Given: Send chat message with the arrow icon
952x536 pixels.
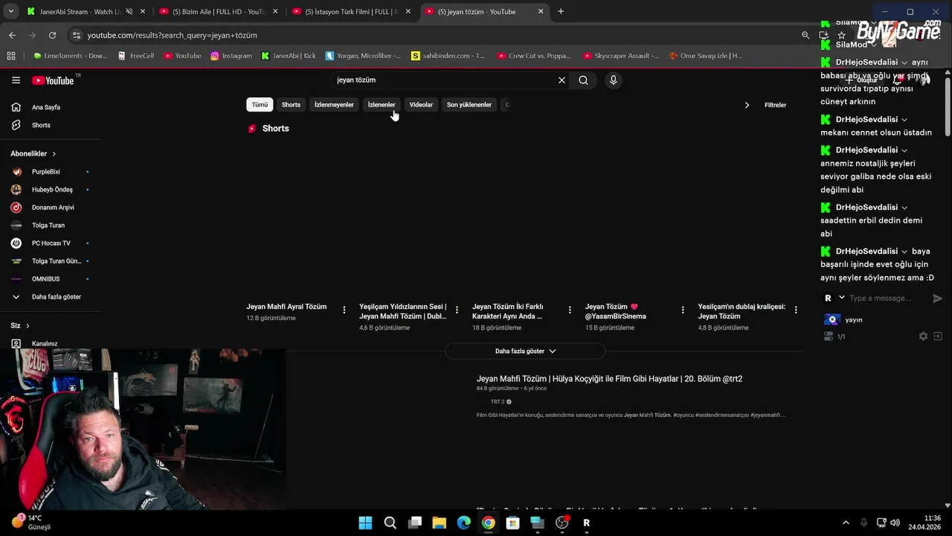Looking at the screenshot, I should tap(937, 299).
